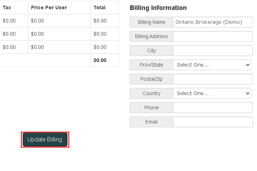Image resolution: width=257 pixels, height=171 pixels.
Task: Expand the Country dropdown list
Action: tap(212, 93)
